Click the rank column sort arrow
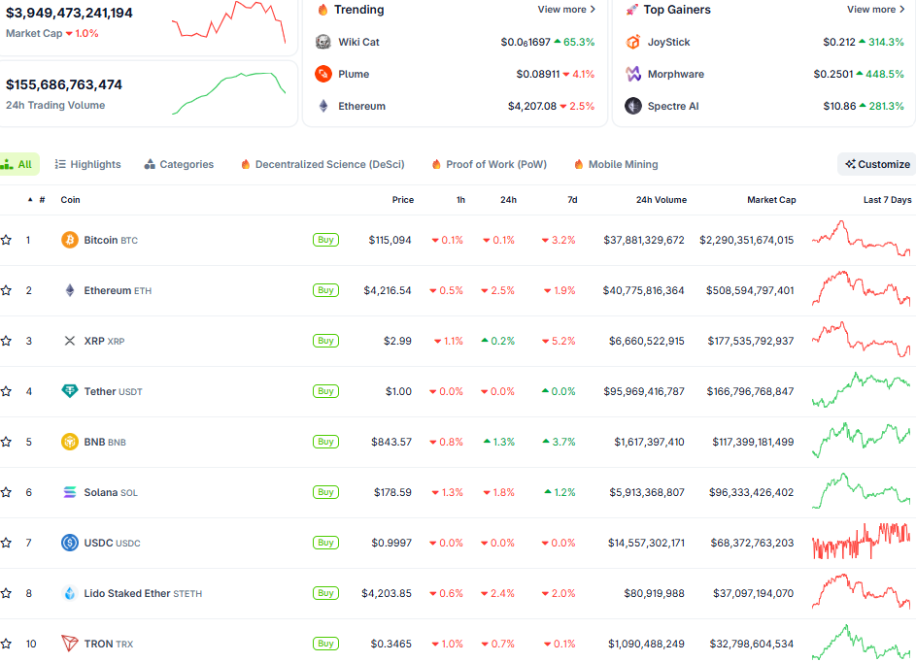This screenshot has width=916, height=662. point(29,199)
